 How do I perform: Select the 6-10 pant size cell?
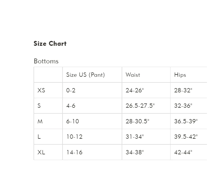(x=72, y=121)
